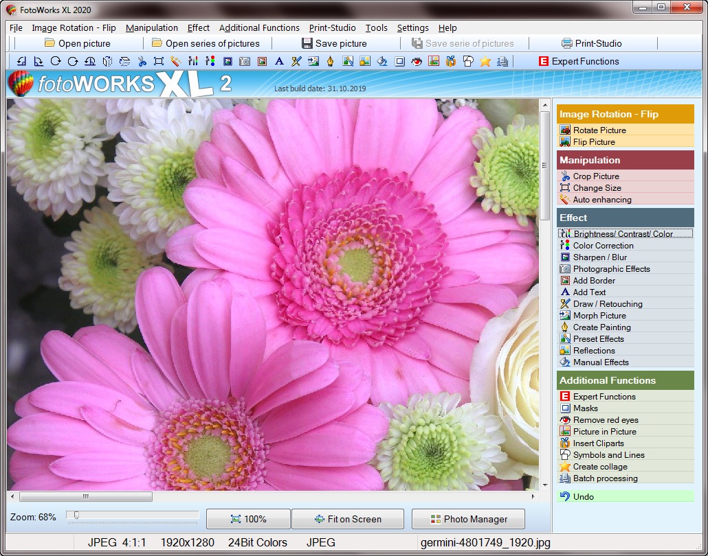Click the draw/retouching tools icon in toolbar
Screen dimensions: 708x556
[296, 61]
